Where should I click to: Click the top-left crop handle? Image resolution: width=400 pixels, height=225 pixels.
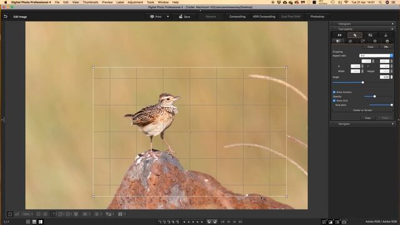coord(93,67)
